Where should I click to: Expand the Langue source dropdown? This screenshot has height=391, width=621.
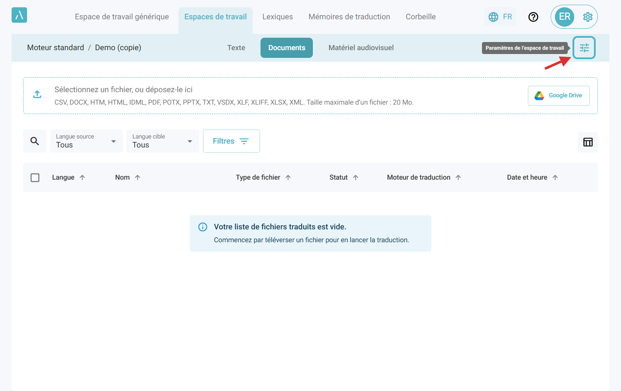point(86,141)
